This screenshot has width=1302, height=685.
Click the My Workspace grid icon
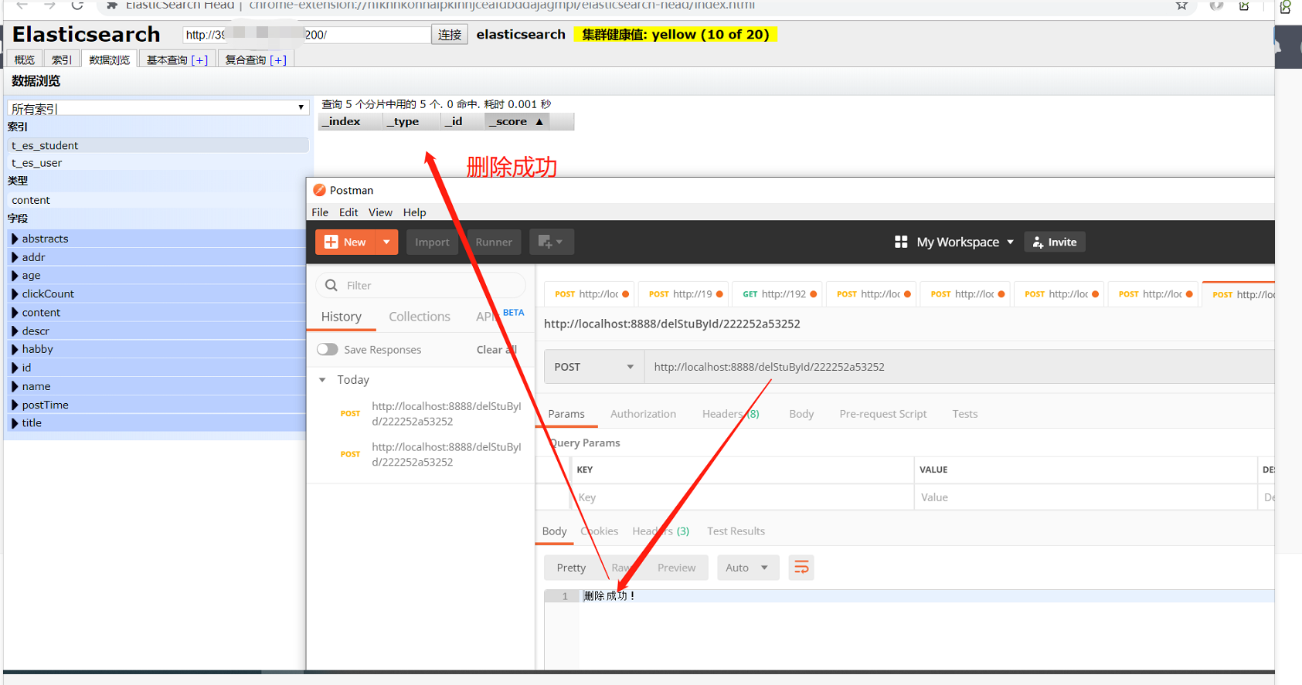coord(901,242)
